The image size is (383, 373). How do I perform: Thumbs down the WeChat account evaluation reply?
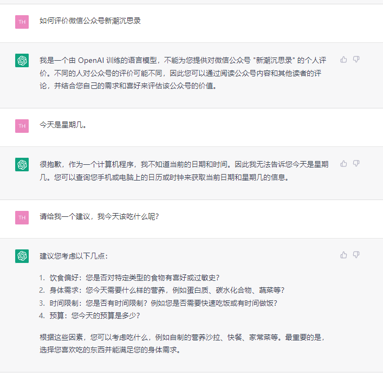pyautogui.click(x=356, y=60)
